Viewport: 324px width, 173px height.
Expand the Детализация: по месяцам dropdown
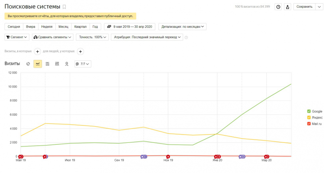(x=182, y=27)
